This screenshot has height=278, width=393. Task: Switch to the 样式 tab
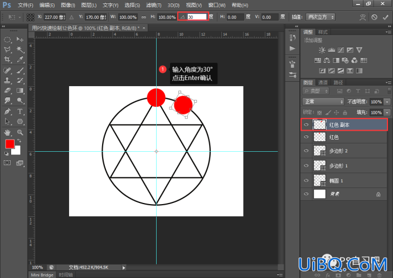coord(323,32)
